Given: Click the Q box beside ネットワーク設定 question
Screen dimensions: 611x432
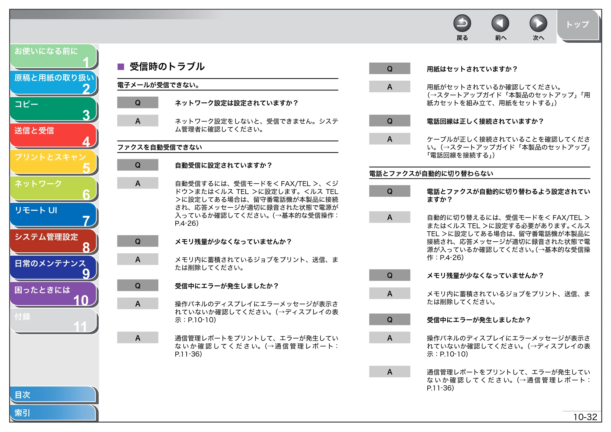Looking at the screenshot, I should click(138, 103).
